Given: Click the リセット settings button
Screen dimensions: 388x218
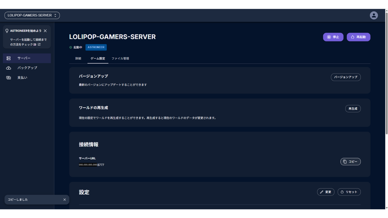Looking at the screenshot, I should click(x=349, y=192).
